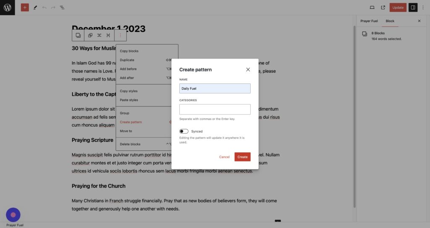Click the WordPress logo icon

(7, 7)
